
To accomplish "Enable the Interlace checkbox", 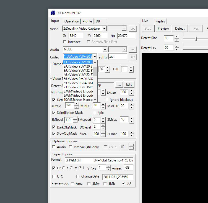I will coord(65,42).
